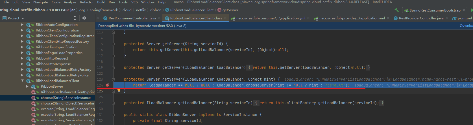The image size is (473, 125).
Task: Click the 'ribbon' breadcrumb
Action: pyautogui.click(x=156, y=10)
